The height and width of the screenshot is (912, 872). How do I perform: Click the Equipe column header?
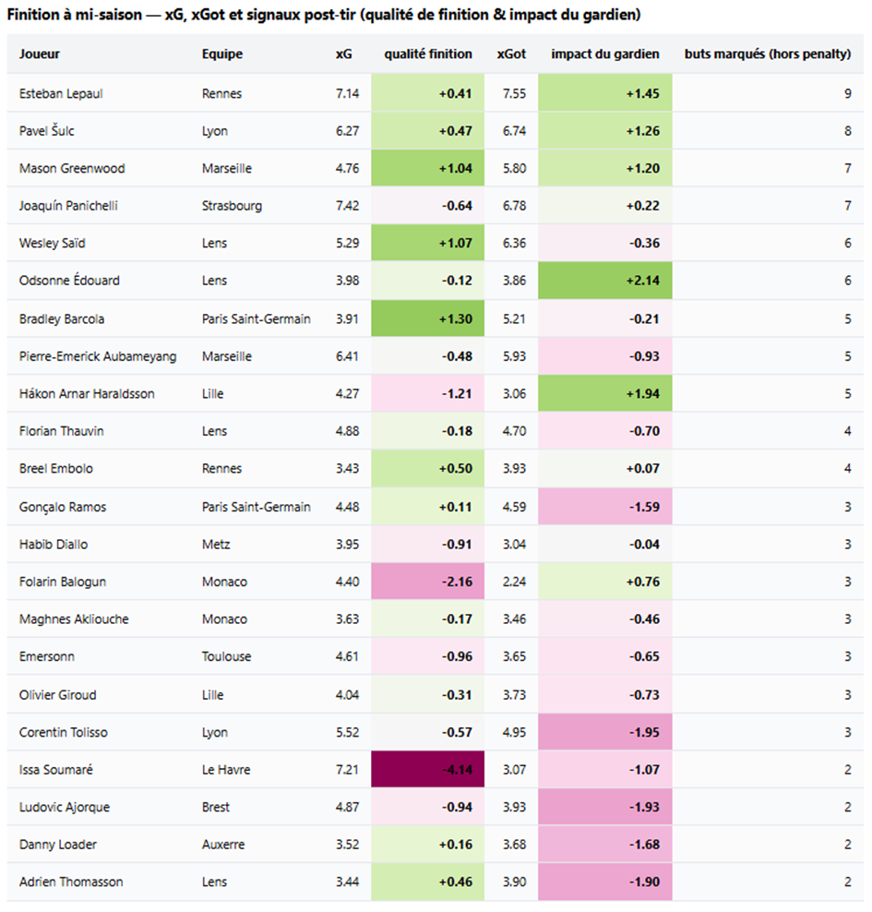222,54
